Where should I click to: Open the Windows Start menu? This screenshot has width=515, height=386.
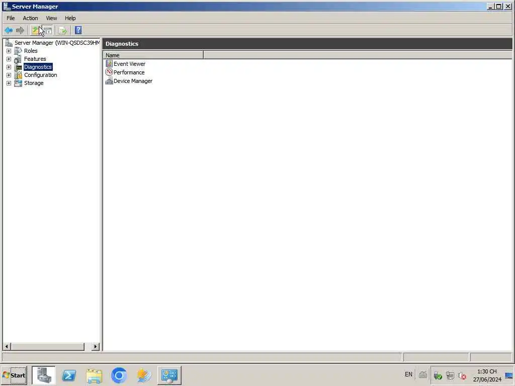tap(14, 375)
